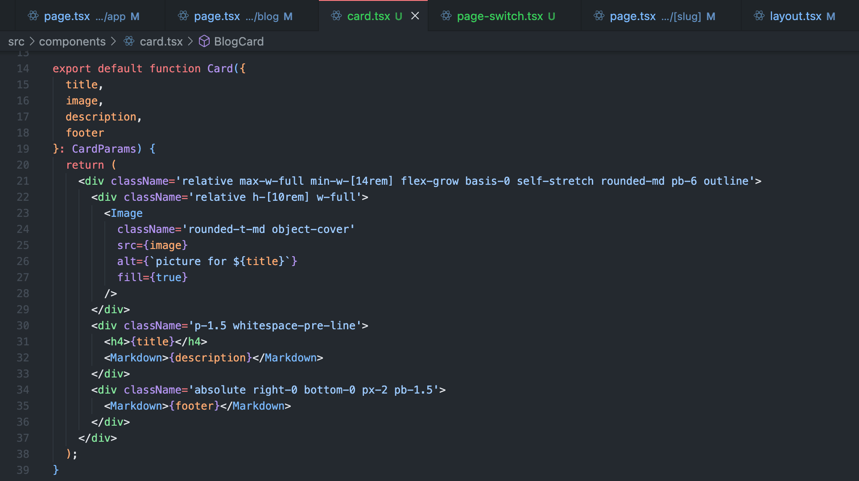Click the 'description,' parameter on line 17
This screenshot has width=859, height=481.
(x=103, y=117)
